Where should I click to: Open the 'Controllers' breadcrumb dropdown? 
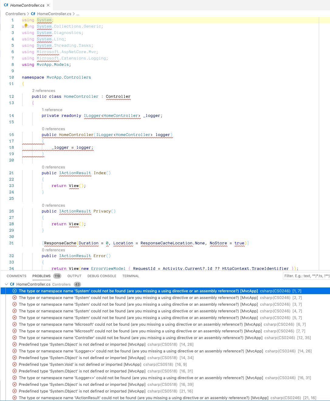pyautogui.click(x=15, y=14)
